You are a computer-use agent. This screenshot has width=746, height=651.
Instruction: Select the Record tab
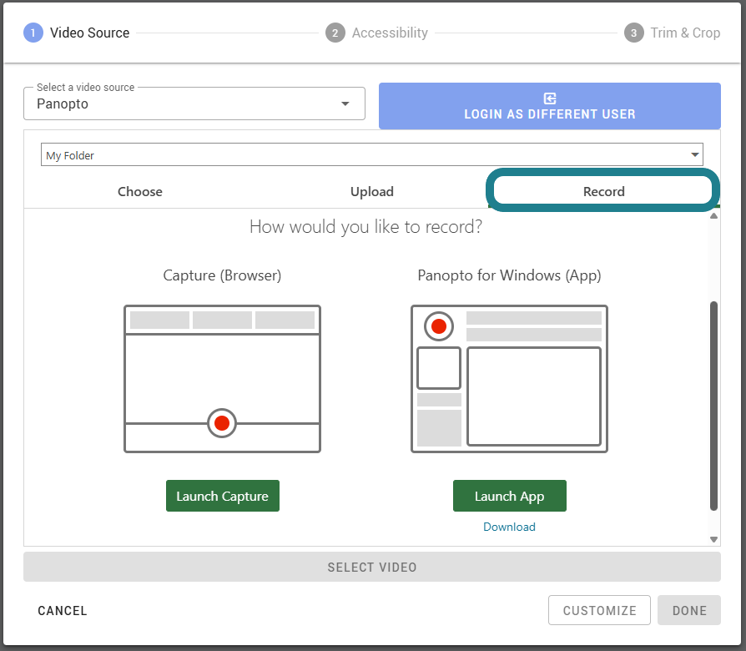point(603,191)
